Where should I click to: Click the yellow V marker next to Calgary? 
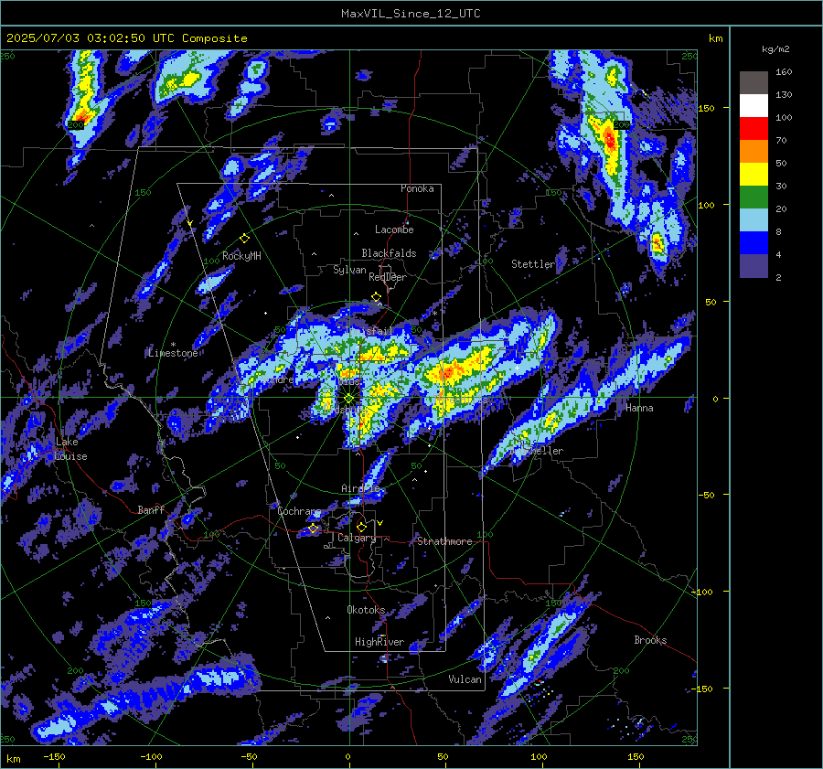[x=380, y=523]
